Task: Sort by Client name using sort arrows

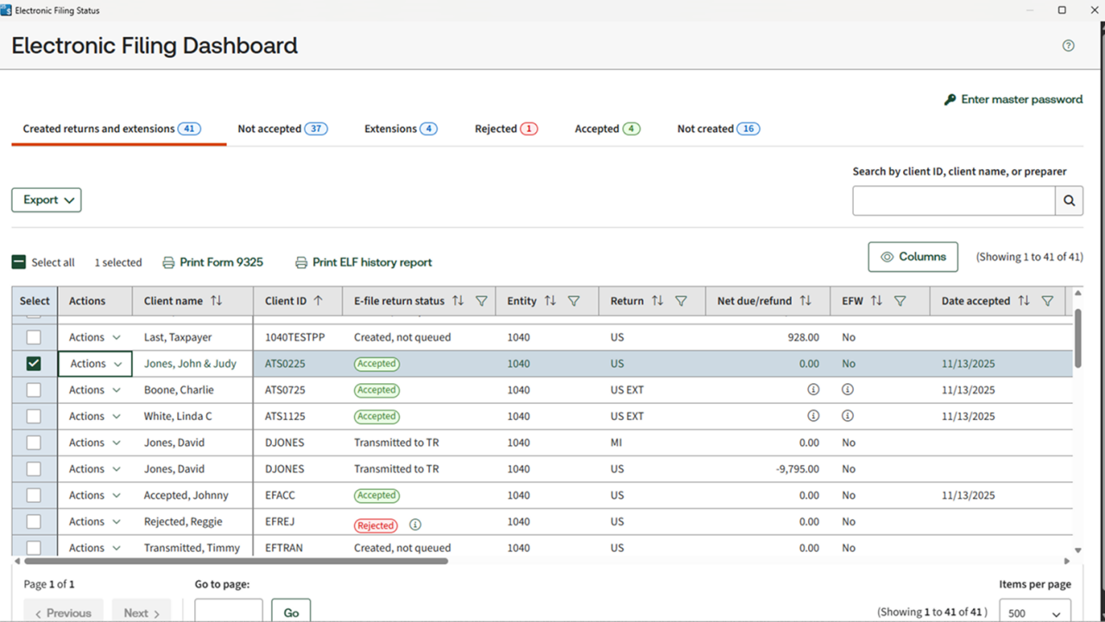Action: [x=217, y=301]
